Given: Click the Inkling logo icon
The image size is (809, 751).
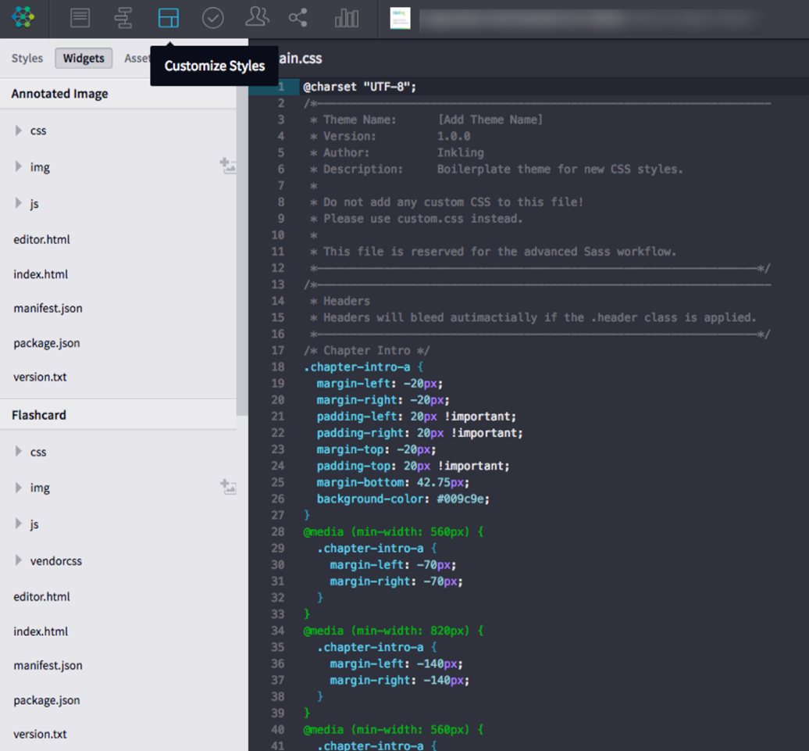Looking at the screenshot, I should [x=23, y=17].
